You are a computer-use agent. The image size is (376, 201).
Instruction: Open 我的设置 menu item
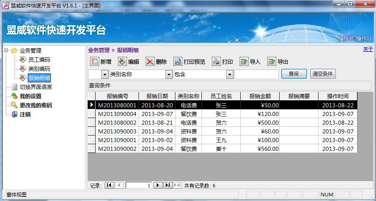click(x=31, y=96)
